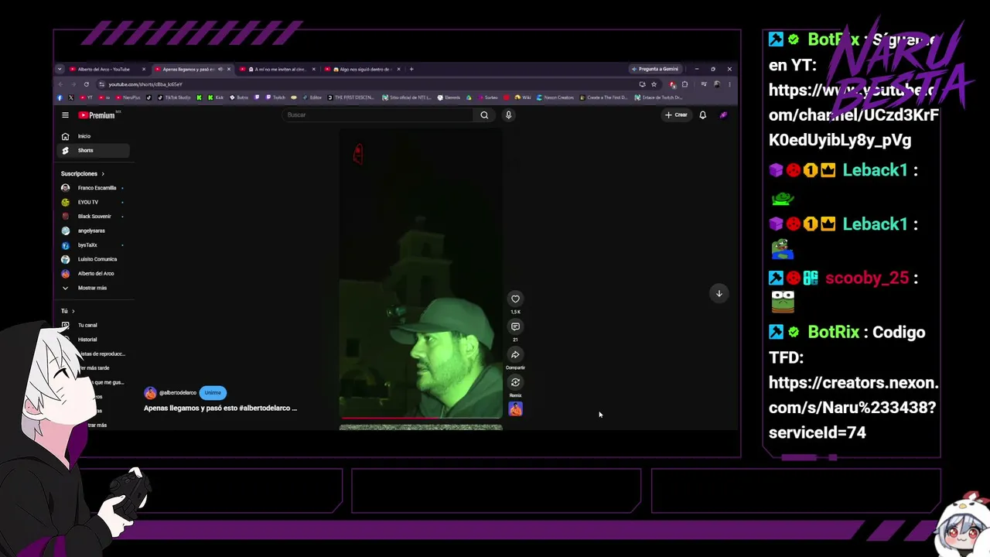The width and height of the screenshot is (990, 557).
Task: Expand subscriptions with Mostrar más
Action: pyautogui.click(x=94, y=288)
